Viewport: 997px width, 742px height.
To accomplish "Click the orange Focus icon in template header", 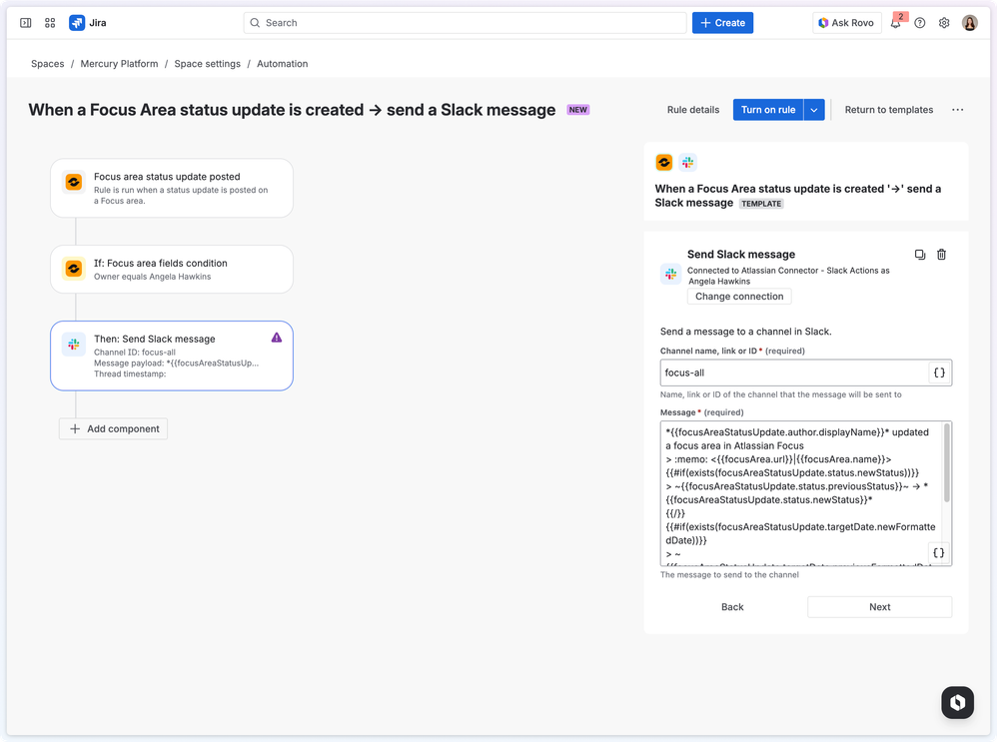I will pos(663,163).
